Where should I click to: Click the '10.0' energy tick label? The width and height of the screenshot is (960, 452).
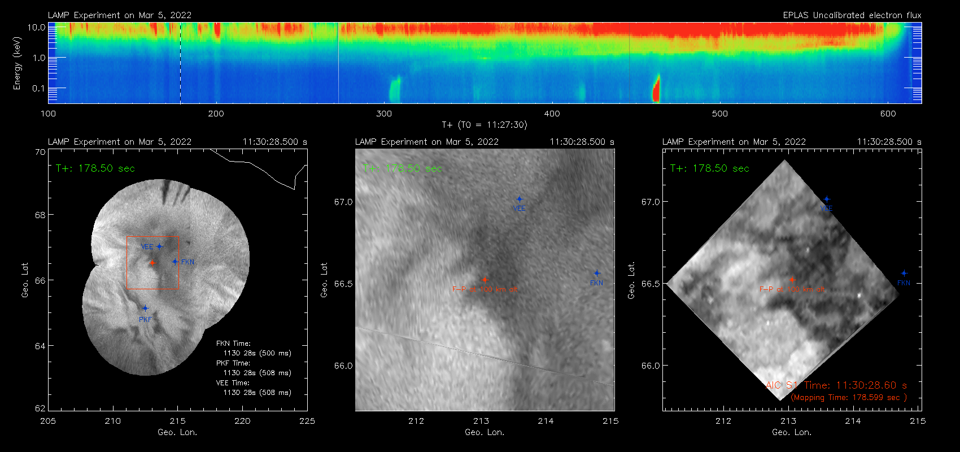coord(36,27)
